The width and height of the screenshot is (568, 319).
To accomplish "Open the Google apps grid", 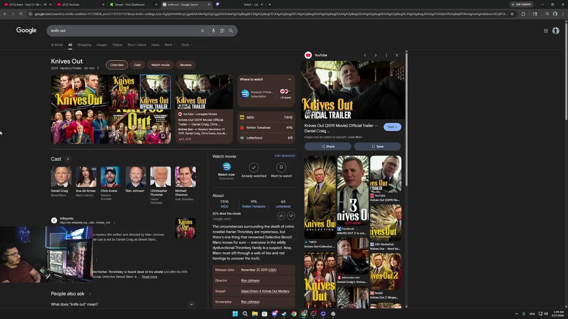I will (546, 31).
